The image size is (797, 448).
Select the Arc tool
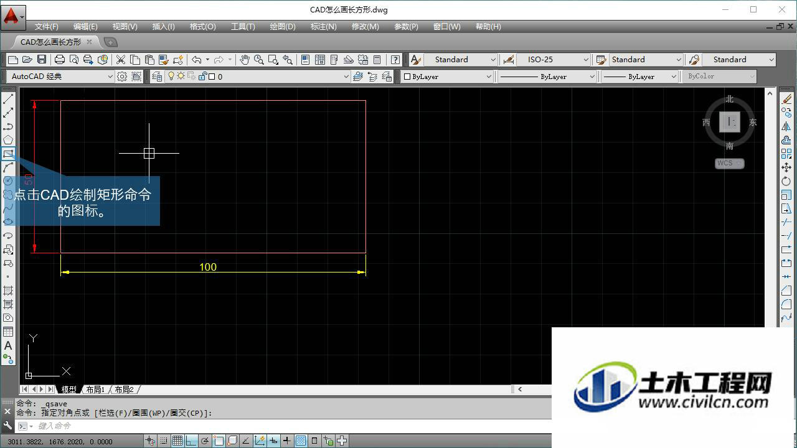pos(8,167)
